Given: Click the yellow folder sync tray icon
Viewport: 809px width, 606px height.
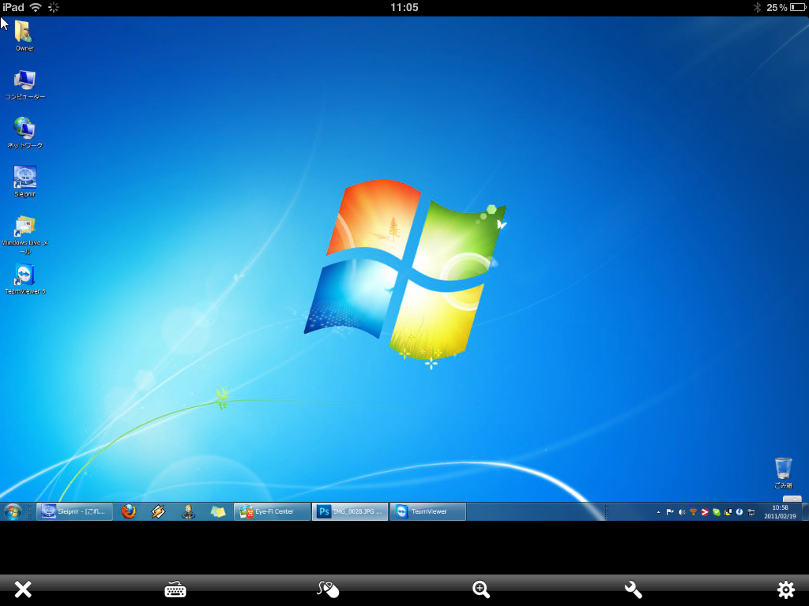Looking at the screenshot, I should coord(728,512).
